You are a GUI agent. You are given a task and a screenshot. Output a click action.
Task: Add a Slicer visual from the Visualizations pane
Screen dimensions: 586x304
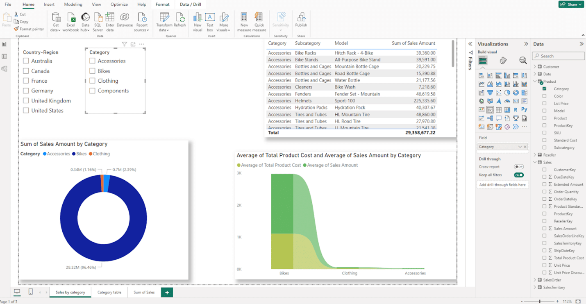pos(490,109)
